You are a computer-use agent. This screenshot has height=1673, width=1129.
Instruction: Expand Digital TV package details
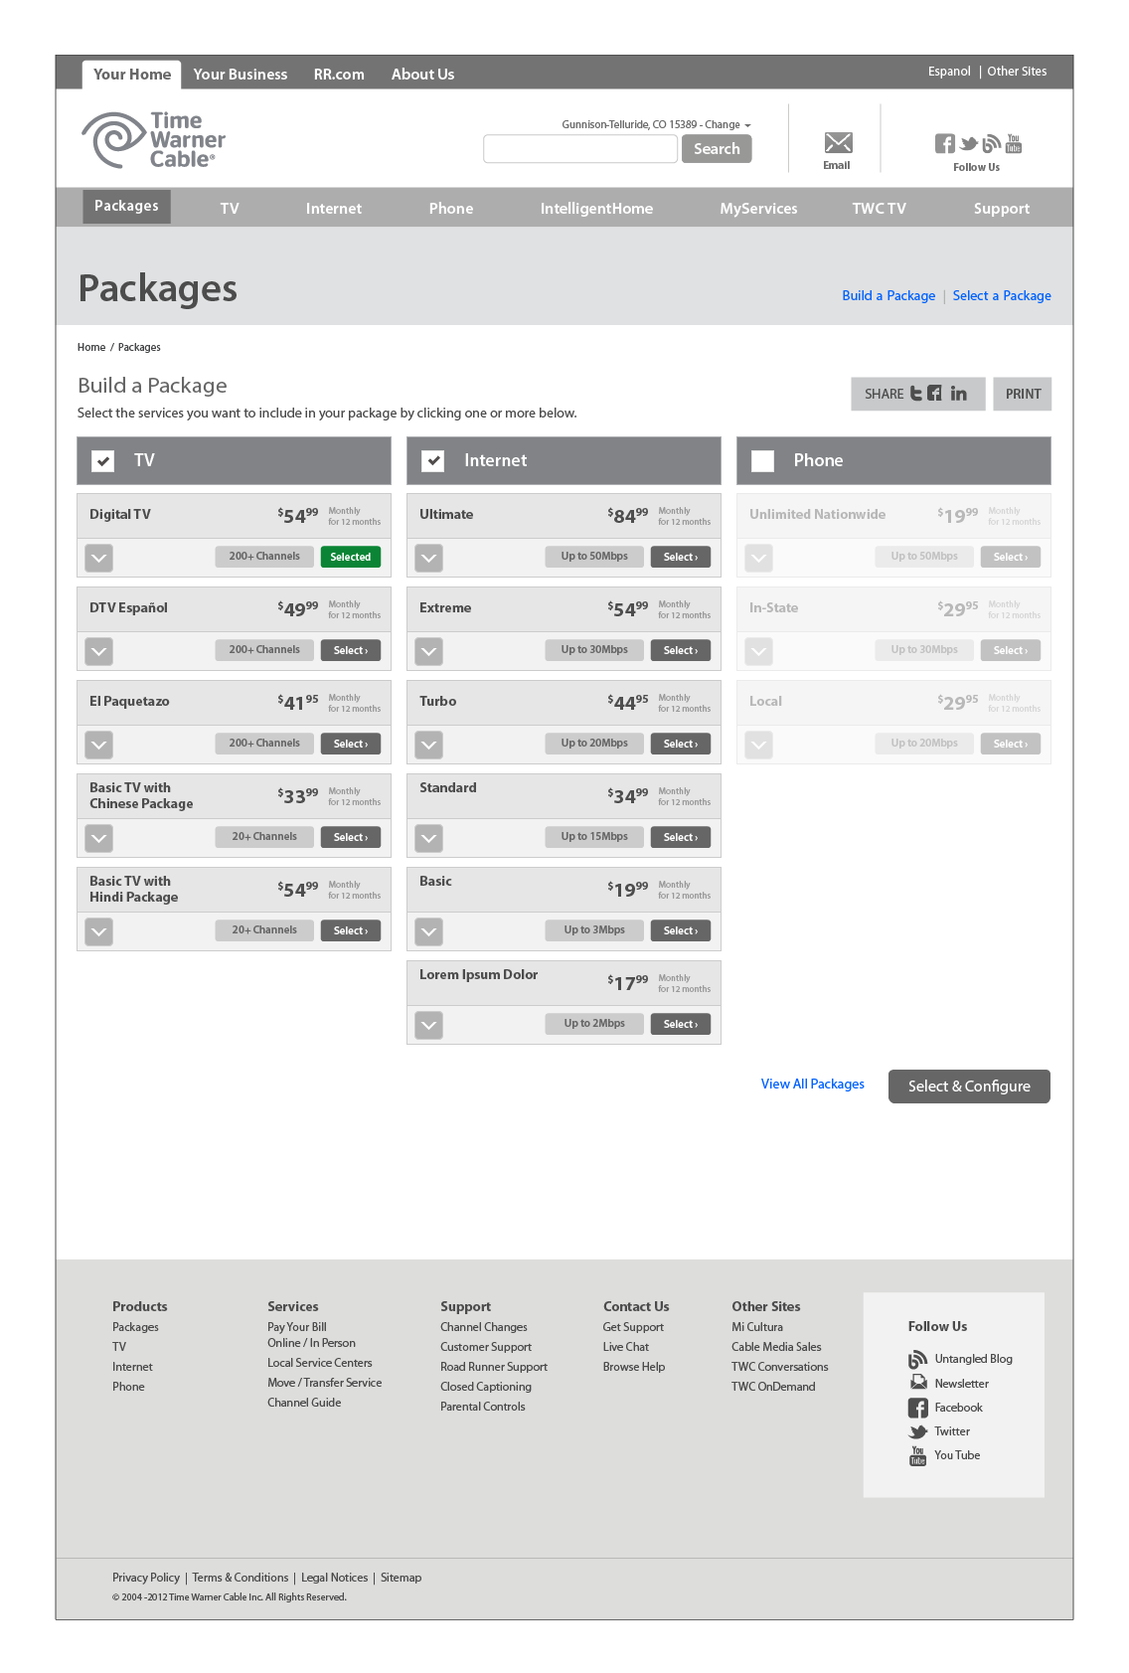(x=98, y=558)
